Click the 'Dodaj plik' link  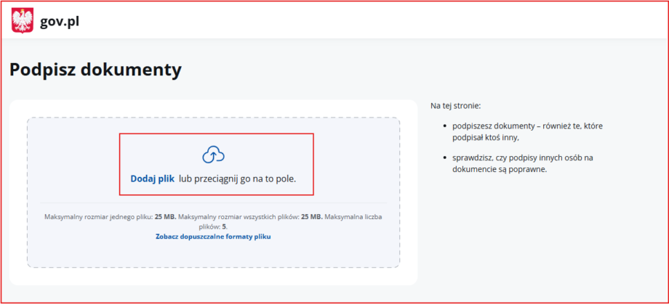pos(152,179)
